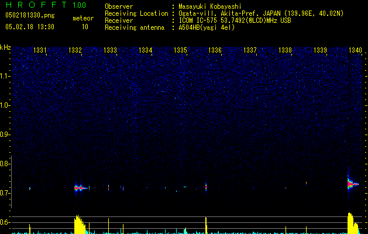Click the 1337 time marker
This screenshot has width=368, height=234.
tap(250, 50)
